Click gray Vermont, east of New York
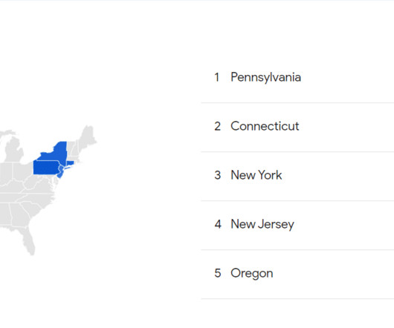Image resolution: width=394 pixels, height=328 pixels. (71, 151)
